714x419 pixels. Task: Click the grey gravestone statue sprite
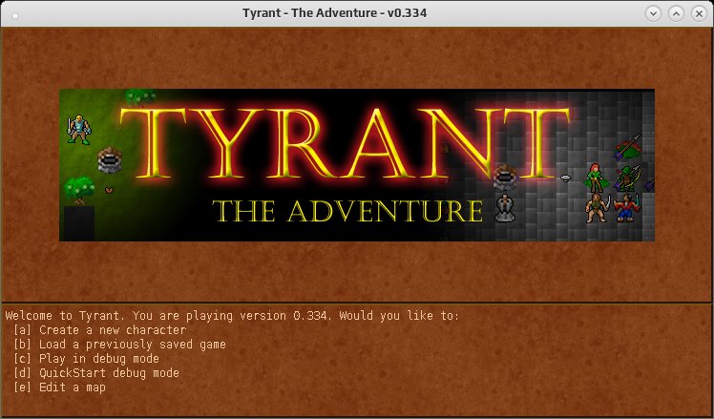(x=505, y=208)
